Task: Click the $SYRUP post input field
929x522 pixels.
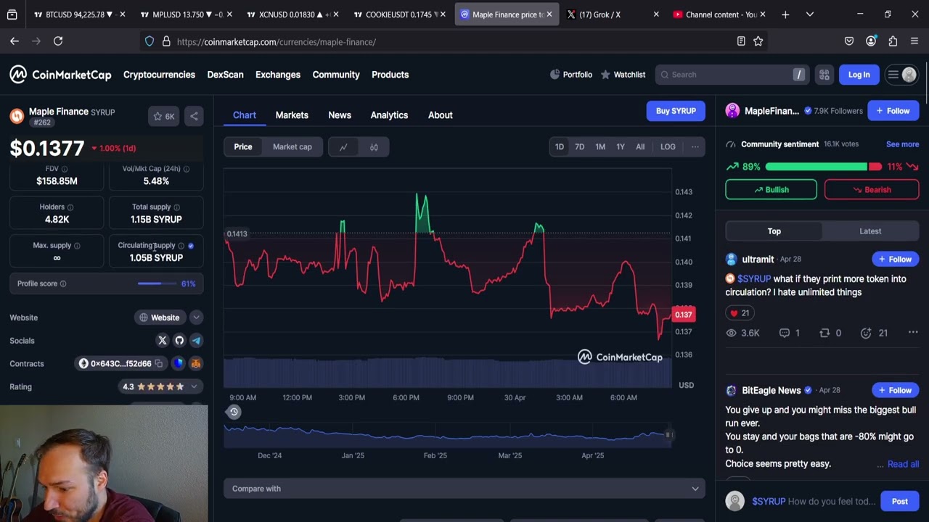Action: tap(813, 502)
